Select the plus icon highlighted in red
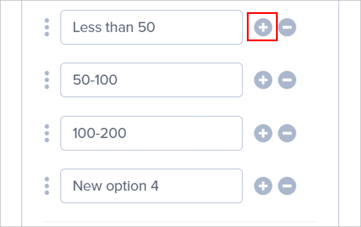361x227 pixels. point(263,27)
